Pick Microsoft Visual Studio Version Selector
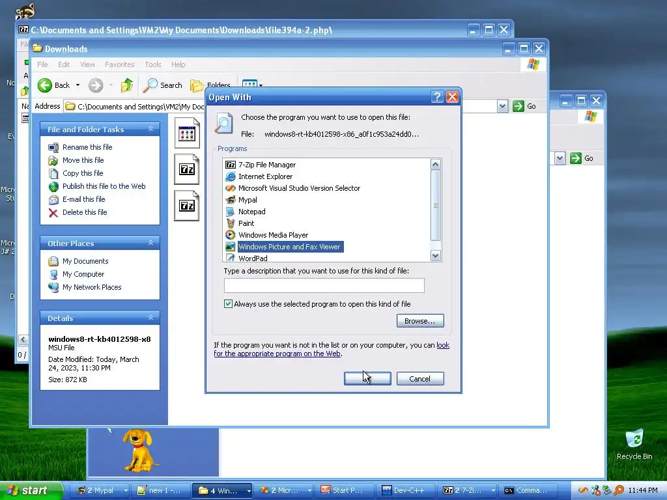The width and height of the screenshot is (667, 500). pos(292,188)
